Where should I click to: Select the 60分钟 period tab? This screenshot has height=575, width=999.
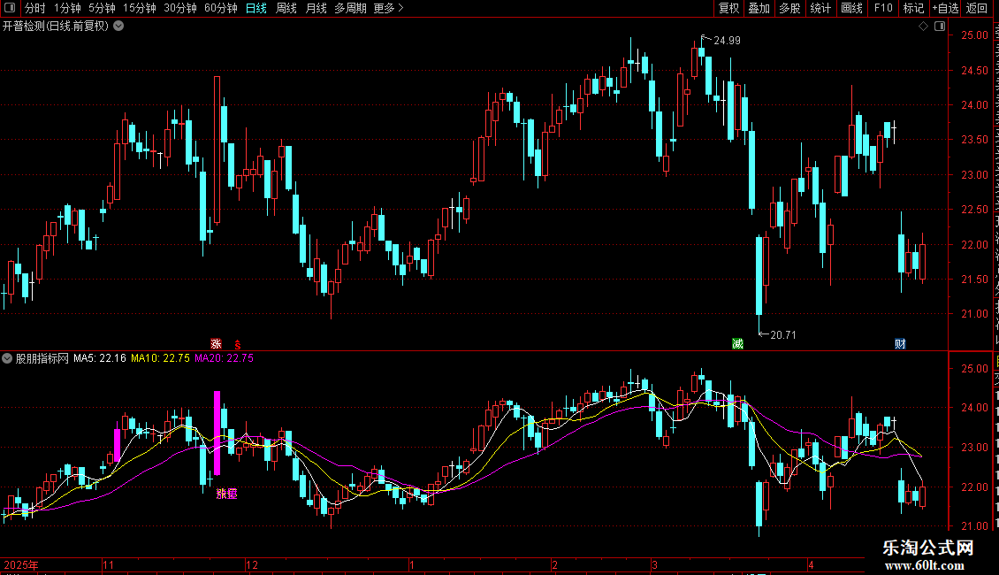[221, 8]
